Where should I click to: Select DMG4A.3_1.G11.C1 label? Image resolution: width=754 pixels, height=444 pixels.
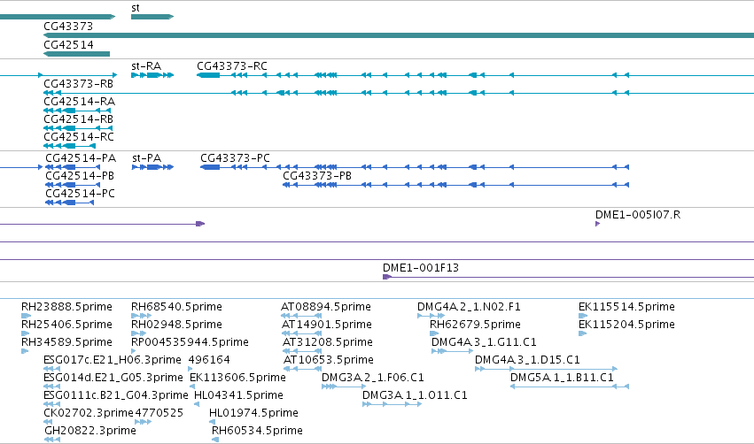pos(484,342)
